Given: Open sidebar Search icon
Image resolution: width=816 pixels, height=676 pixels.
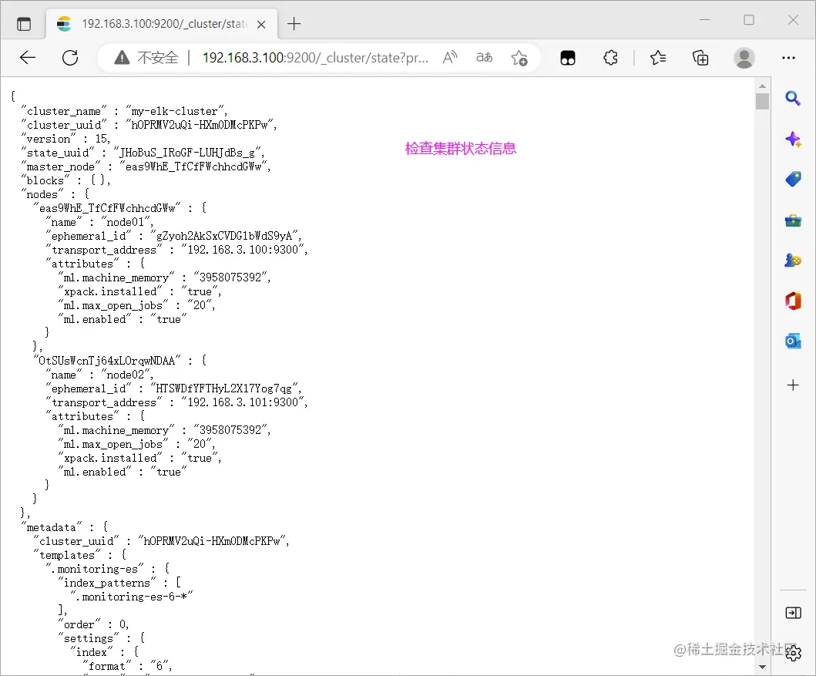Looking at the screenshot, I should click(793, 99).
